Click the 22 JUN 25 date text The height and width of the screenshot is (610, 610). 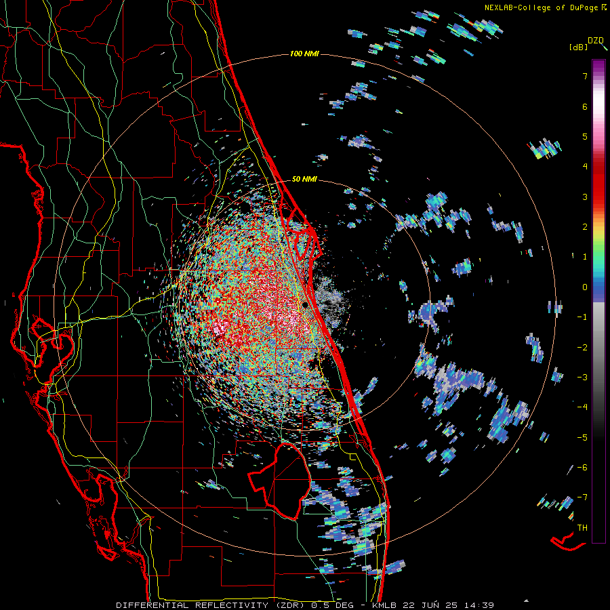(x=429, y=605)
